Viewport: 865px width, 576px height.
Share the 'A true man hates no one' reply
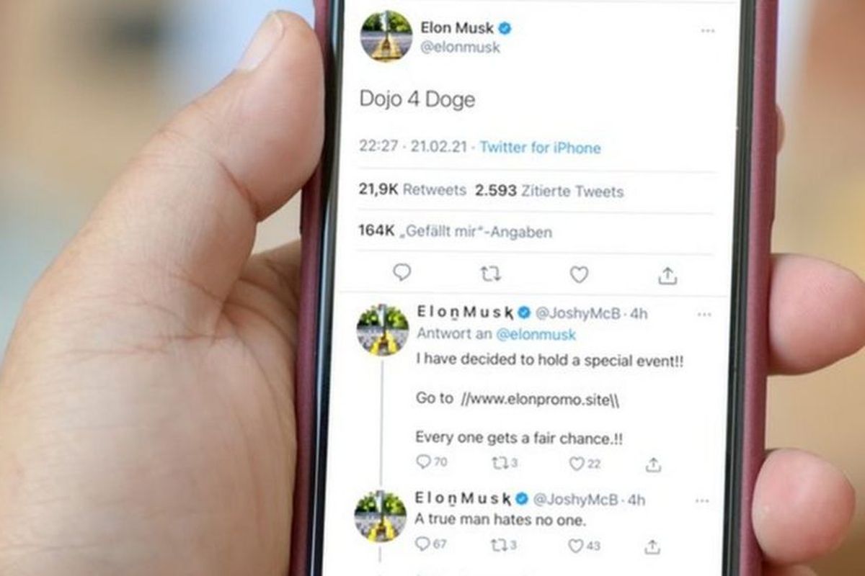(652, 546)
